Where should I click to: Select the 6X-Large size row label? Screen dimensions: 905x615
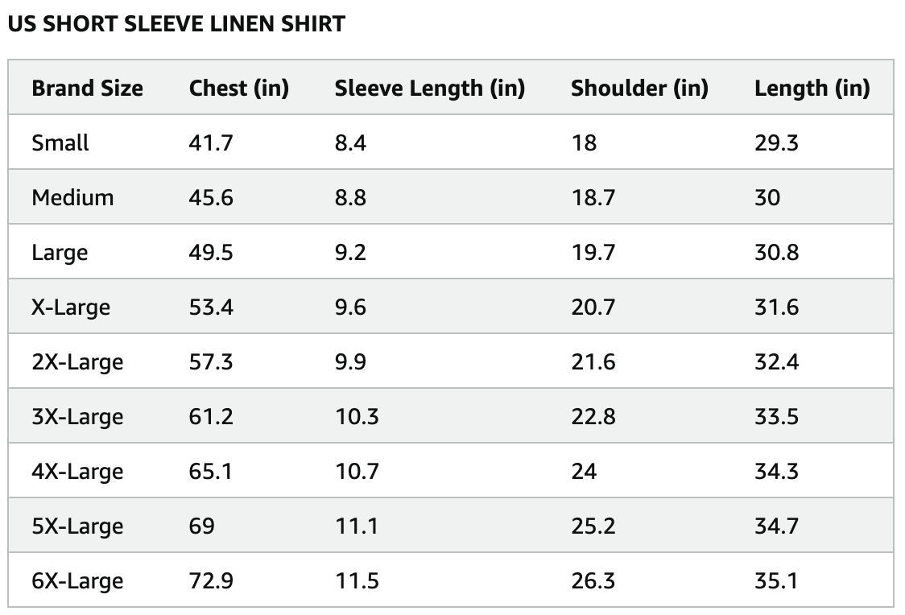coord(77,580)
